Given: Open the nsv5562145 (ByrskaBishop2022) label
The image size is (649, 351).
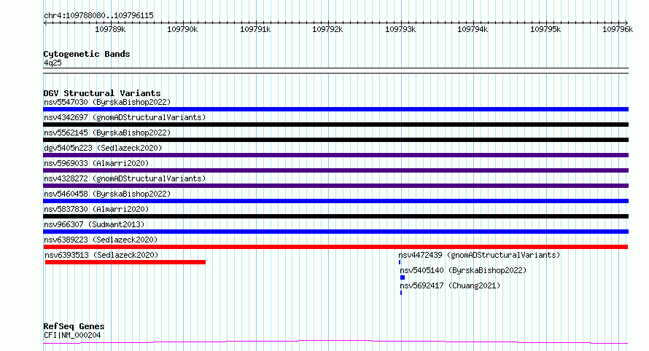Looking at the screenshot, I should (x=107, y=133).
